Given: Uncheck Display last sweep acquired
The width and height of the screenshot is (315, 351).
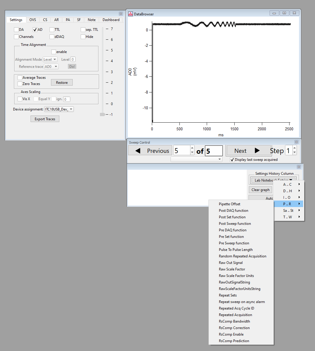Looking at the screenshot, I should tap(232, 160).
